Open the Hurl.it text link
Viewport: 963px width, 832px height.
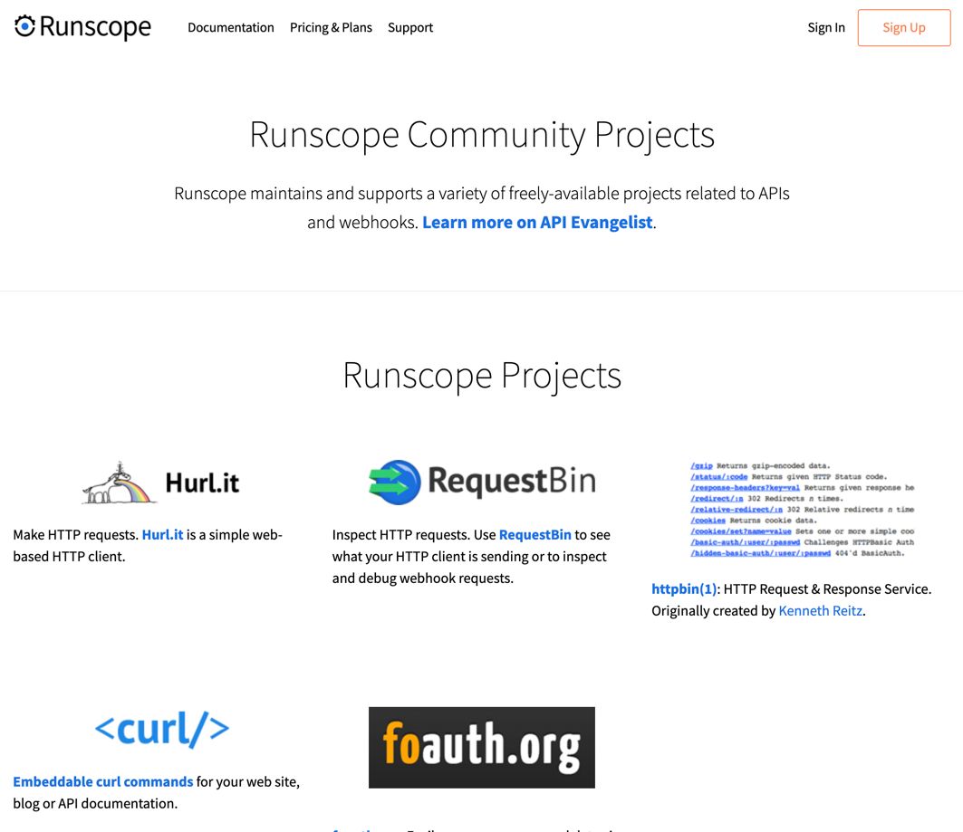click(163, 534)
